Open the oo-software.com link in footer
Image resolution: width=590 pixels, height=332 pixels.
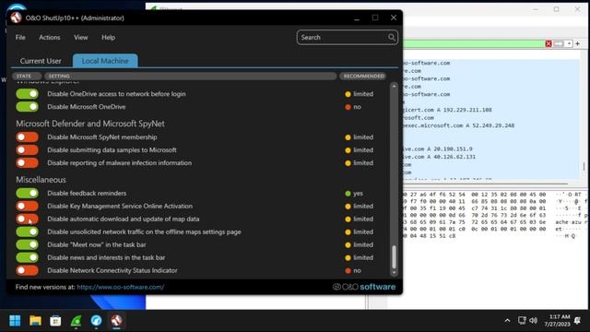(x=121, y=287)
